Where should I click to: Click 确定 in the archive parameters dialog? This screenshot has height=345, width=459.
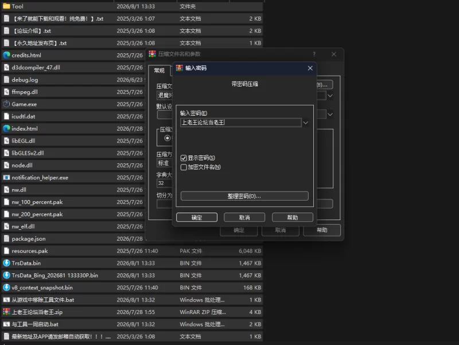point(239,230)
